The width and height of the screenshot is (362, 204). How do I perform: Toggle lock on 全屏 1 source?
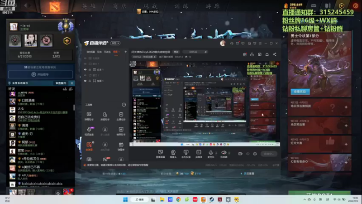tap(90, 81)
